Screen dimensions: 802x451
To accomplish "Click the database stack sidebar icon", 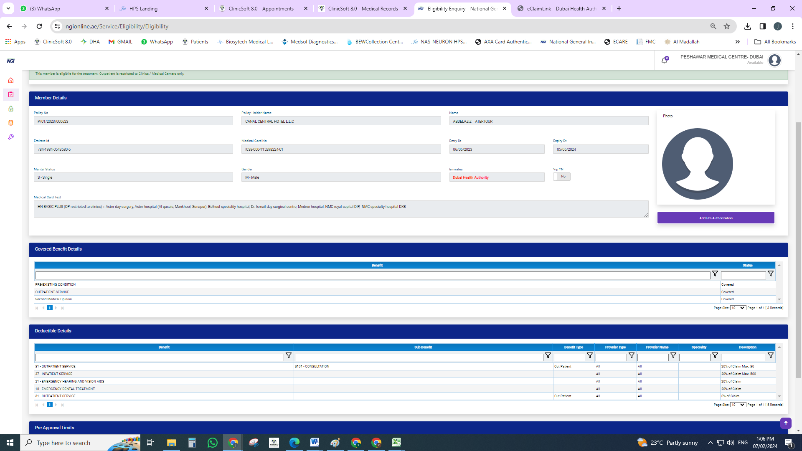I will click(11, 123).
